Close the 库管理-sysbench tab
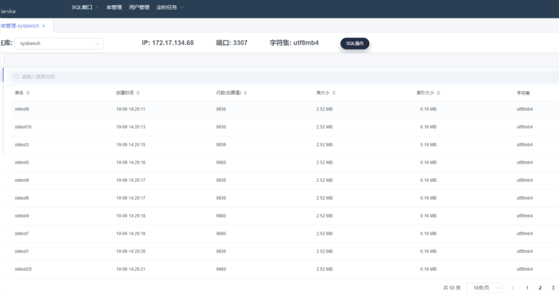 click(x=44, y=26)
